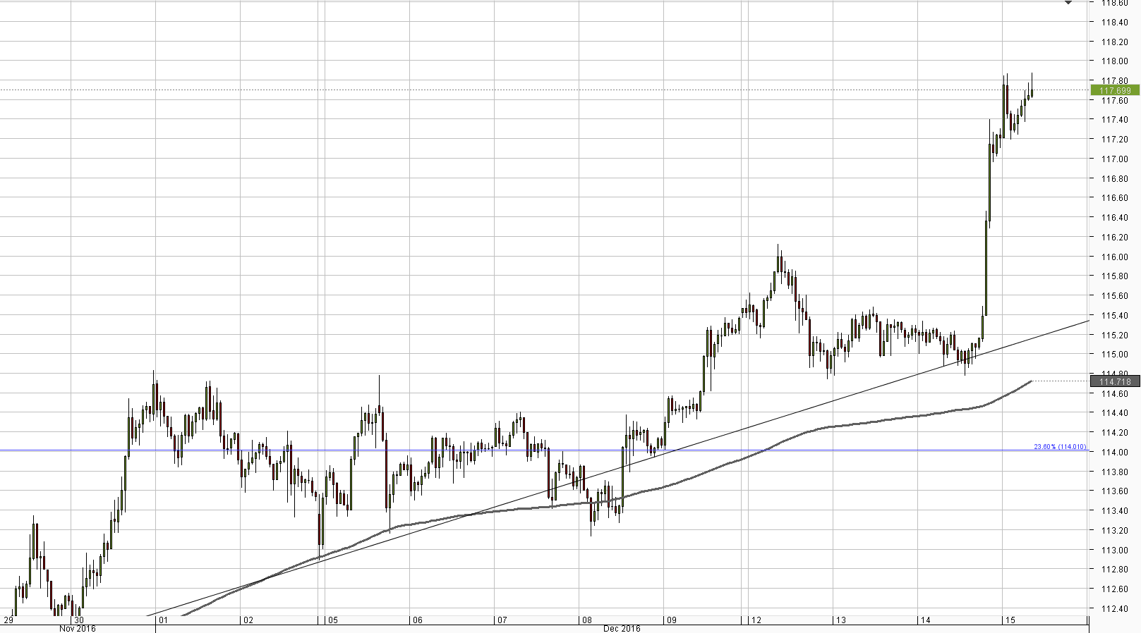Click the date label 12 on time axis
Screen dimensions: 1141x633
tap(756, 620)
